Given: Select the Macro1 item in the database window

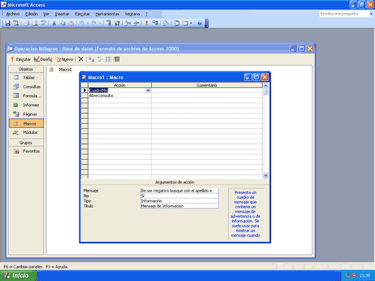Looking at the screenshot, I should 65,69.
